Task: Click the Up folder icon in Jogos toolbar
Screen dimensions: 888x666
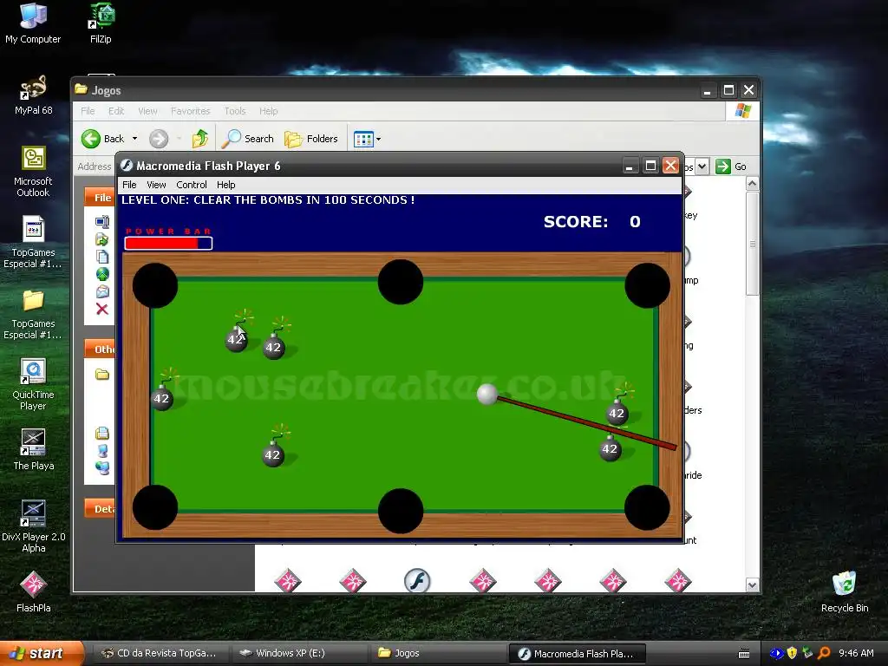Action: [200, 139]
